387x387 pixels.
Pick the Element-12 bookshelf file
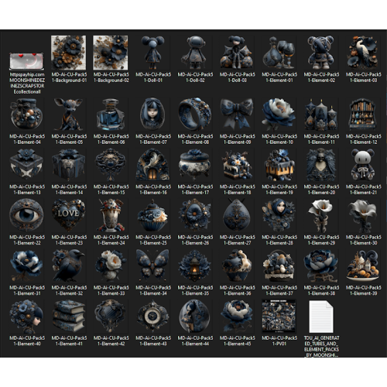pos(363,115)
